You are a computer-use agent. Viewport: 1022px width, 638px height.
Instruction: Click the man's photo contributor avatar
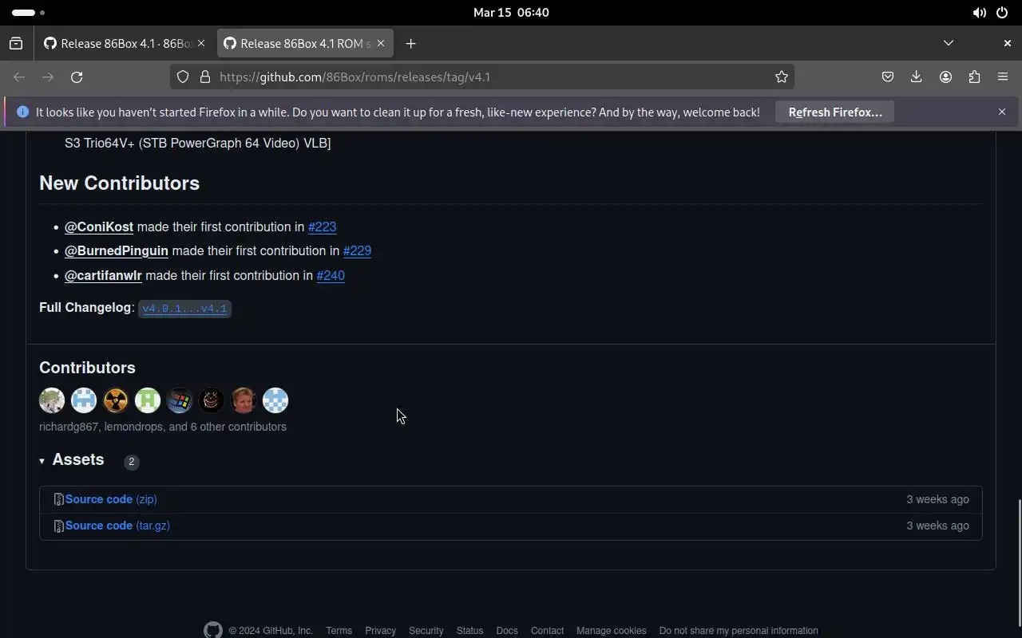point(244,400)
